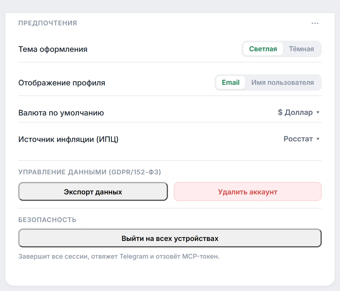340x291 pixels.
Task: Choose Имя пользователя for profile display
Action: point(283,82)
